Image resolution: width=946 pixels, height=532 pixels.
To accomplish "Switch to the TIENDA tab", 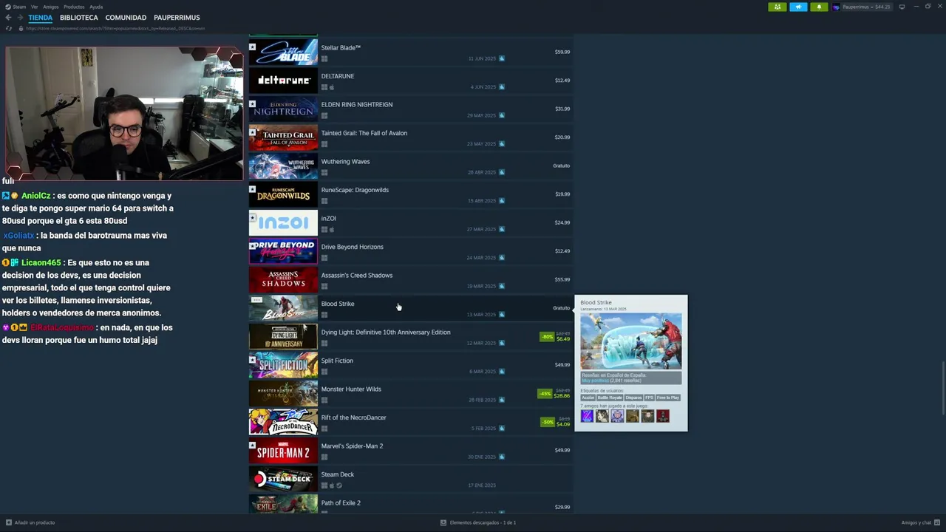I will click(x=41, y=18).
